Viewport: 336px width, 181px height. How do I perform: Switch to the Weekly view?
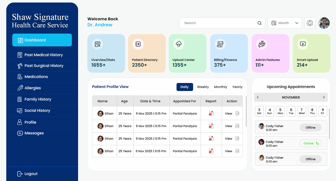click(203, 87)
